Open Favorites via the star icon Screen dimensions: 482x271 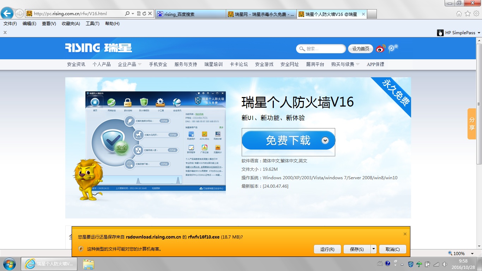coord(468,14)
